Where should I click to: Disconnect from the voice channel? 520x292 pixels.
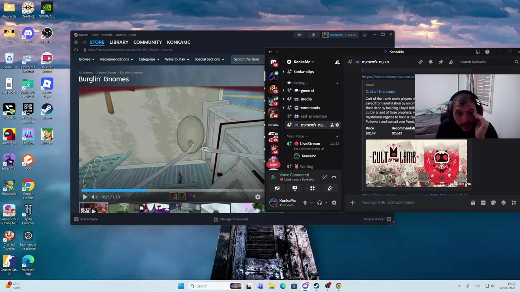pyautogui.click(x=334, y=177)
